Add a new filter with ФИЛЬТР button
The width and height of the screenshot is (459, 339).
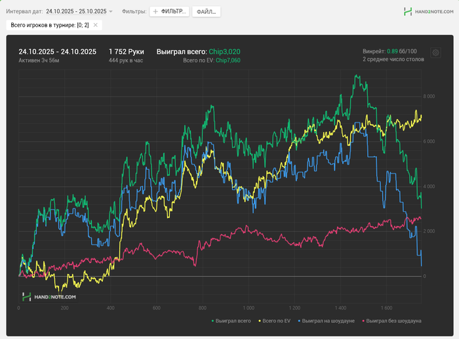tap(169, 12)
